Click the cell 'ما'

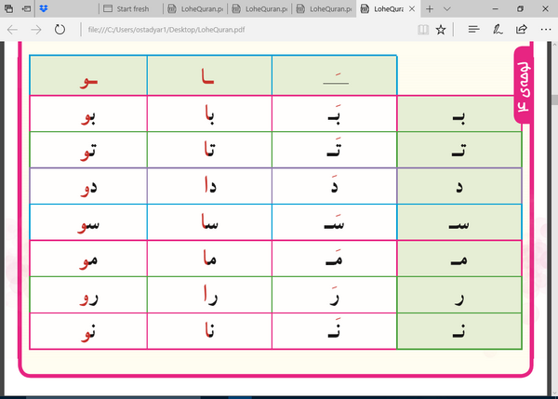(x=209, y=259)
